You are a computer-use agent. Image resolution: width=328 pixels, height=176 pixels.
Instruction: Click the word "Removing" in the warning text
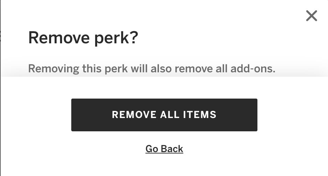point(54,69)
